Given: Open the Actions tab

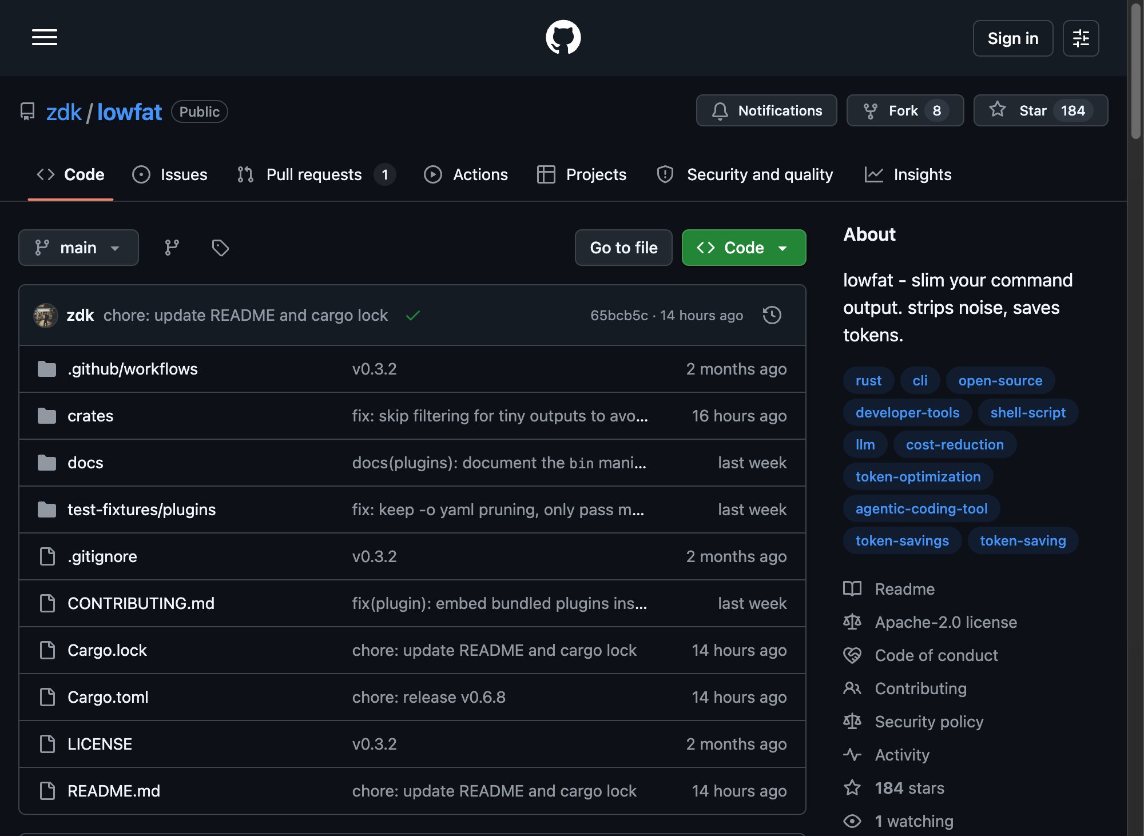Looking at the screenshot, I should 466,174.
